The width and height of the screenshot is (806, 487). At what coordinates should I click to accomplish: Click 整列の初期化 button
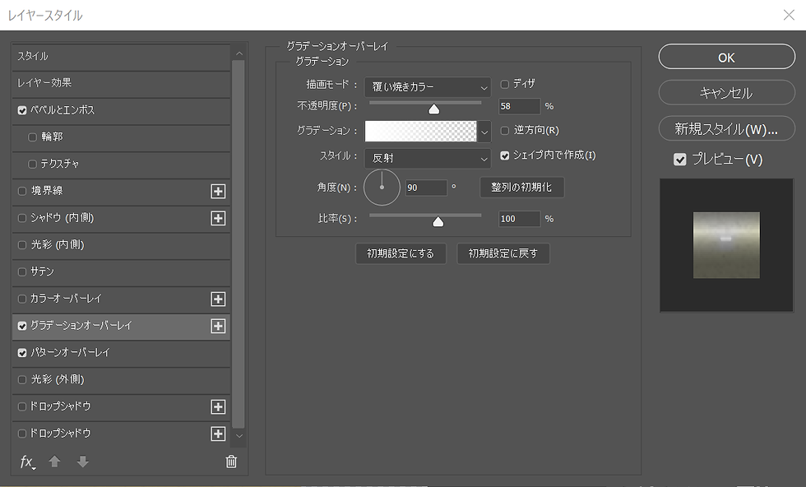click(521, 188)
